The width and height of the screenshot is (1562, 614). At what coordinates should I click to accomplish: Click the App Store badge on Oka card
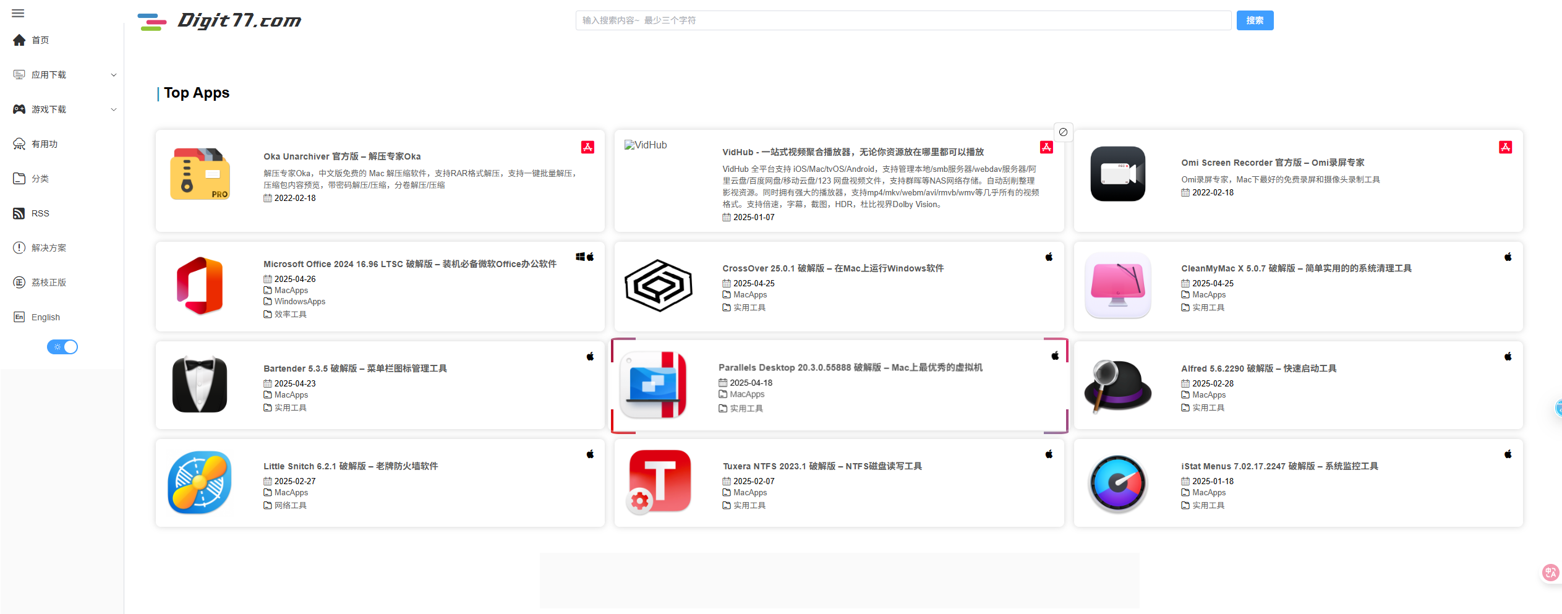pyautogui.click(x=587, y=147)
